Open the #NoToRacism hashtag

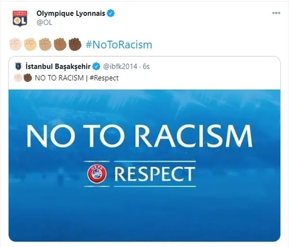119,45
